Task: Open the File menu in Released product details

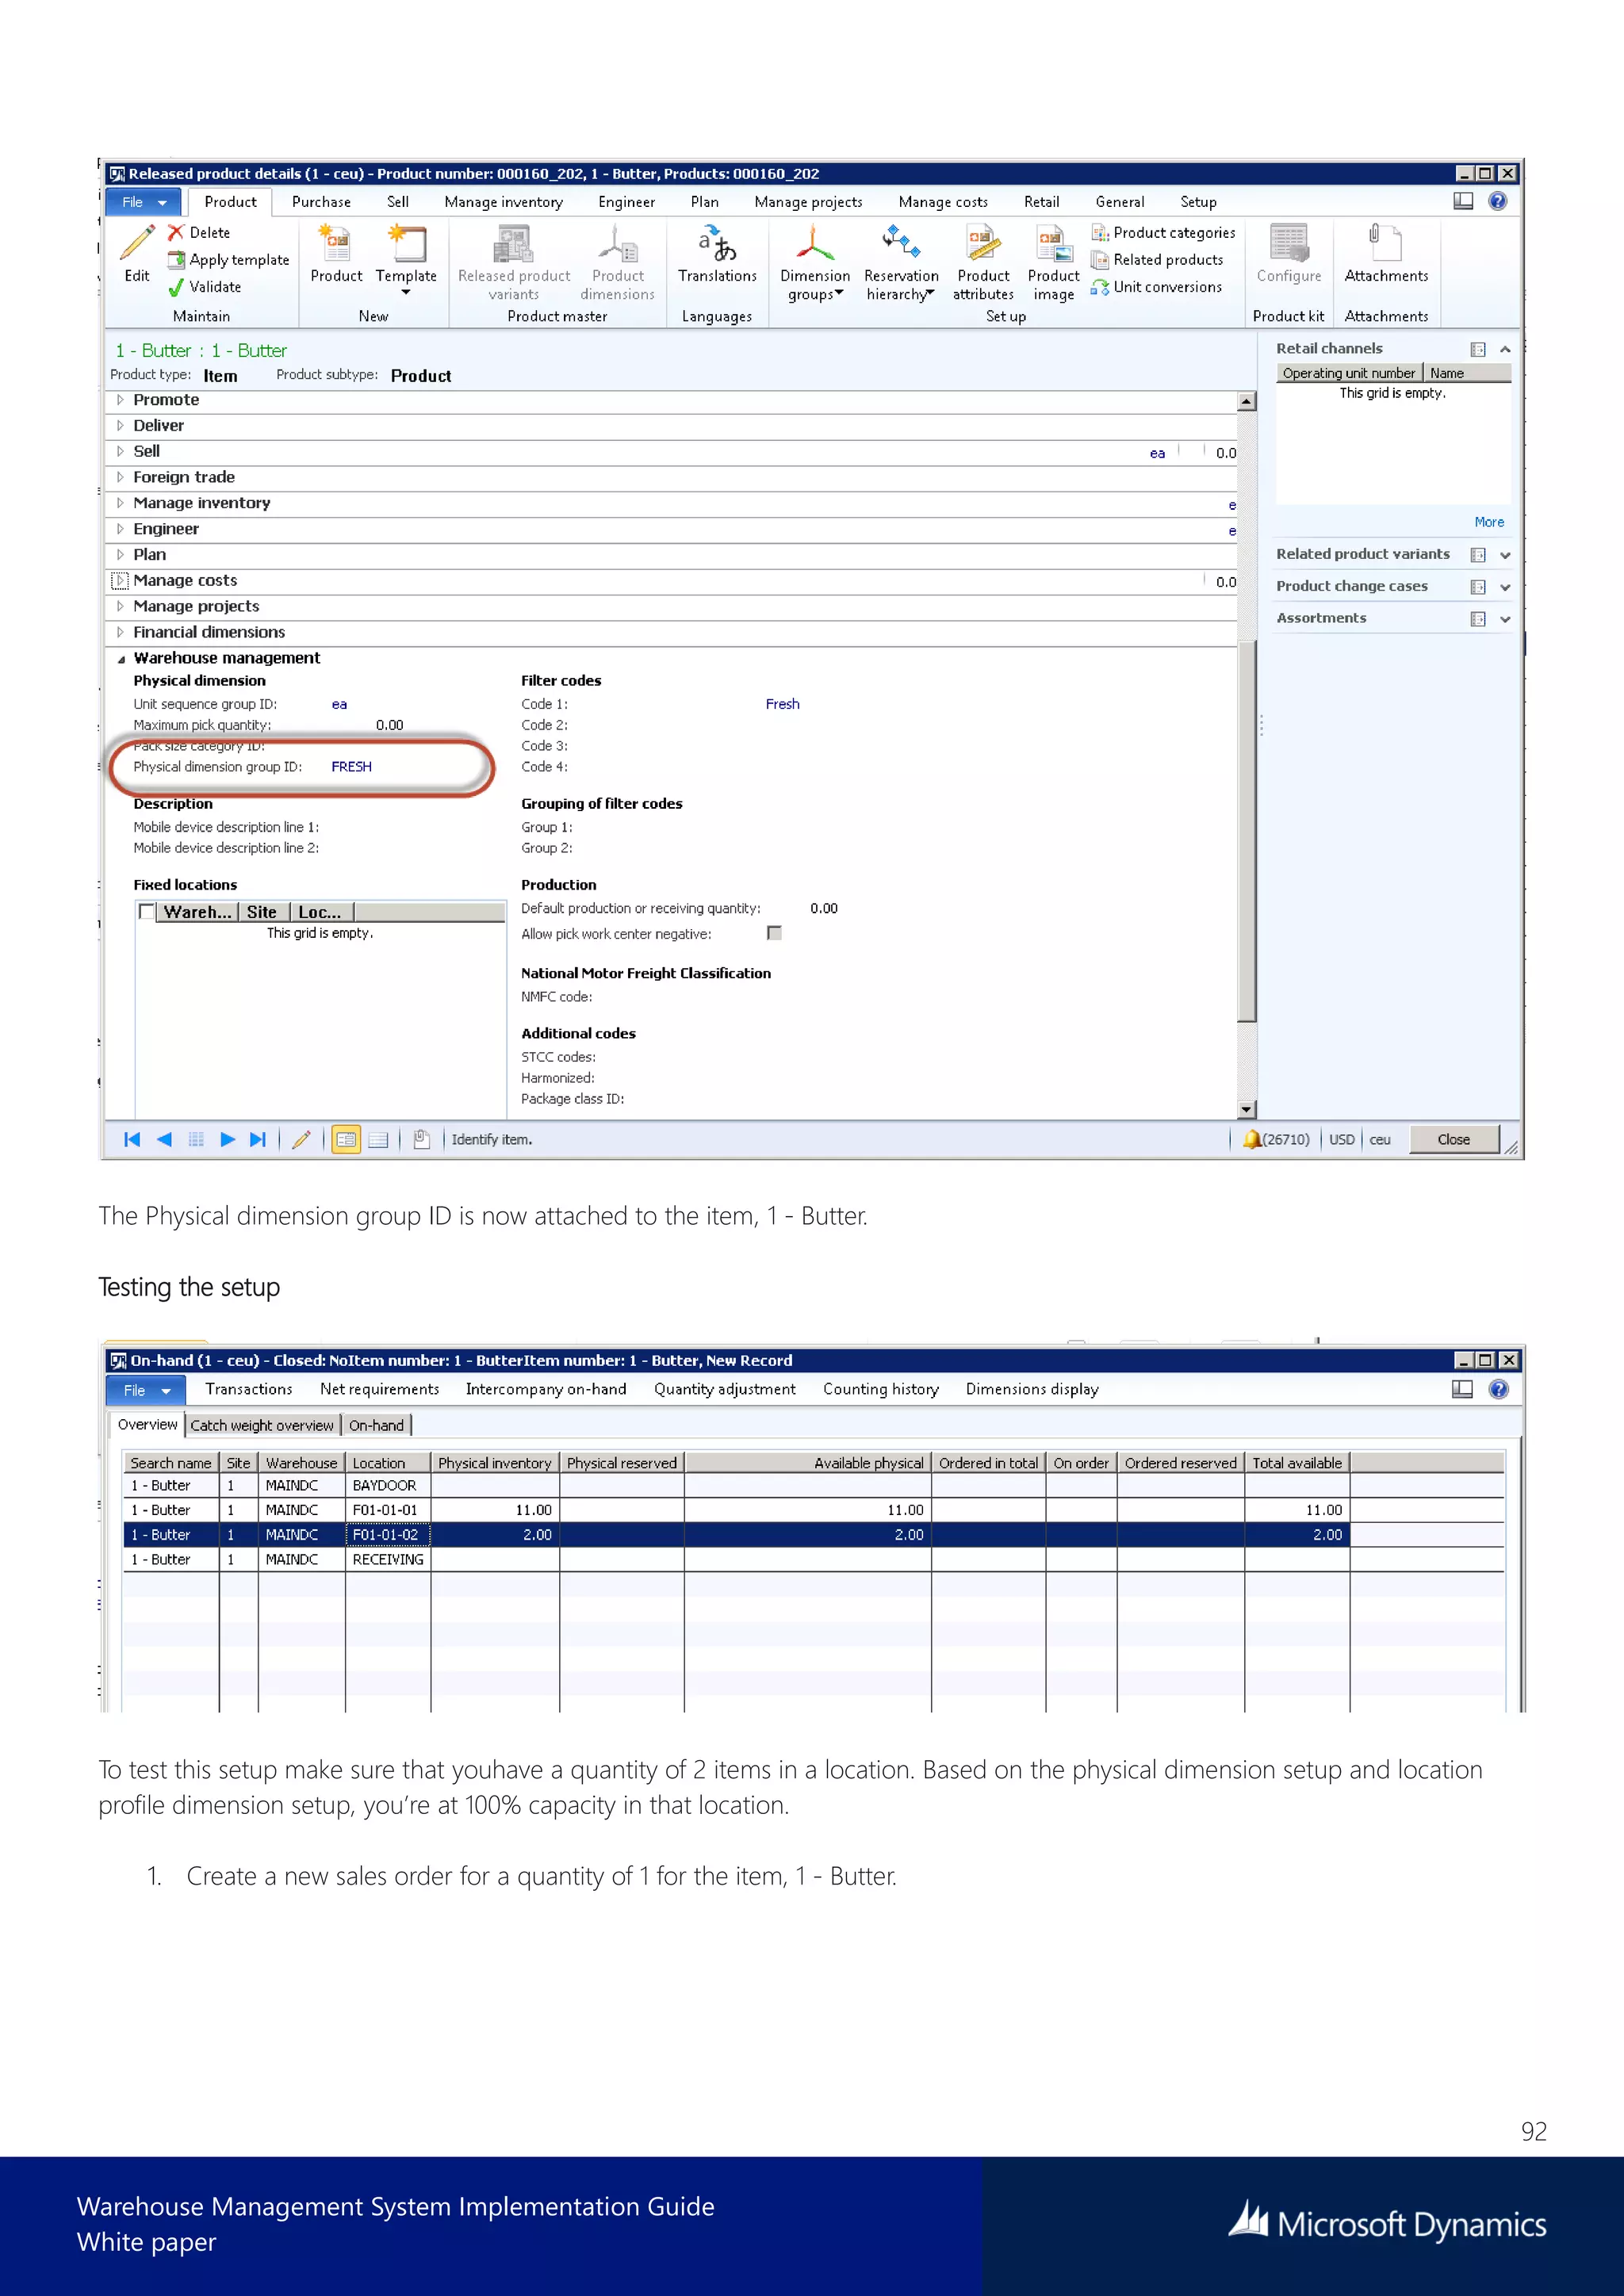Action: tap(143, 202)
